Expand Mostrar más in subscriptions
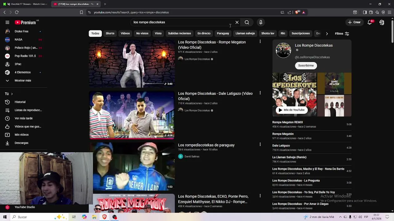 (23, 80)
